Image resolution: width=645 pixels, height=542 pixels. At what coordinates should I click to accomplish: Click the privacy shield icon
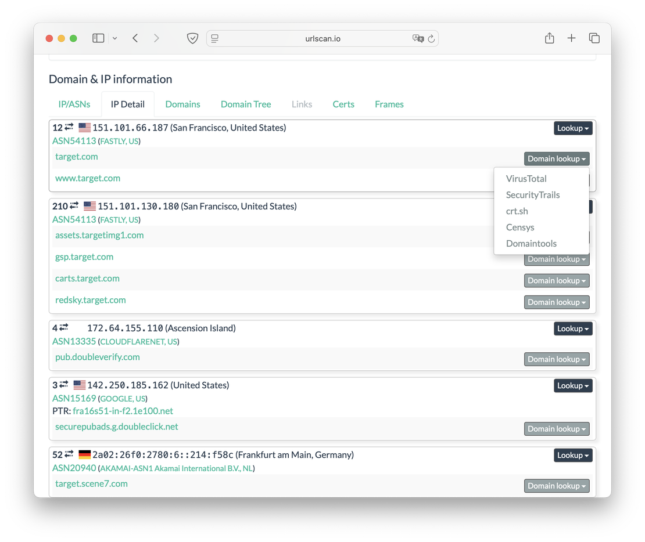(192, 38)
